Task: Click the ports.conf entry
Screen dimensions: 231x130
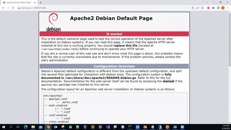Action: (70, 102)
